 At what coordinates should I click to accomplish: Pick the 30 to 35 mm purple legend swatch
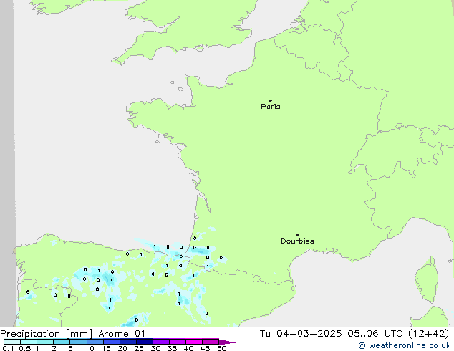click(x=162, y=342)
